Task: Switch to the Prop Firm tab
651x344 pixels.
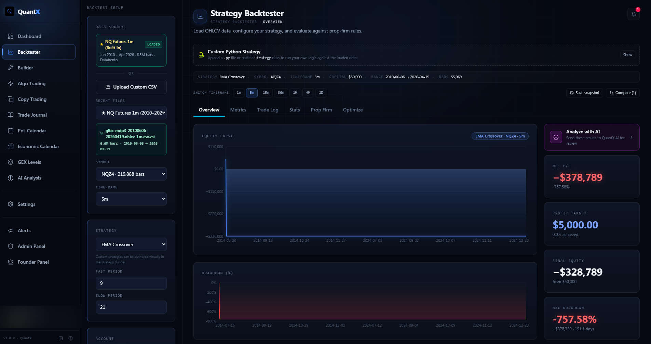Action: [321, 110]
